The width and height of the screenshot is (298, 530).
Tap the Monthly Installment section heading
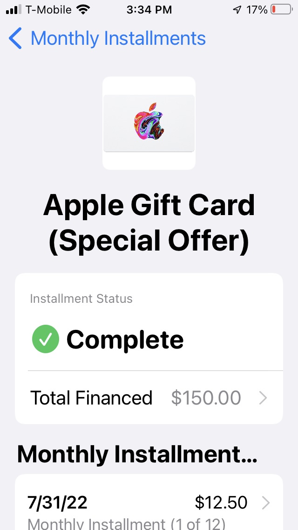pyautogui.click(x=137, y=454)
